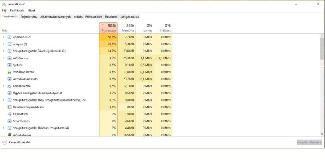The width and height of the screenshot is (325, 162).
Task: Click the wsappx process icon
Action: (9, 44)
